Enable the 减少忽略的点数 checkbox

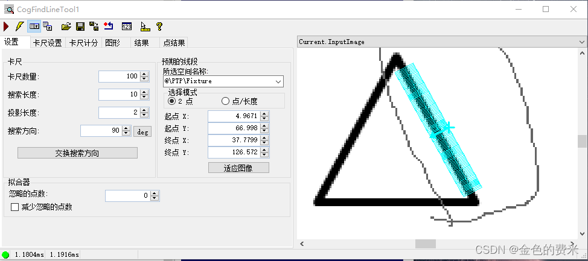click(14, 207)
